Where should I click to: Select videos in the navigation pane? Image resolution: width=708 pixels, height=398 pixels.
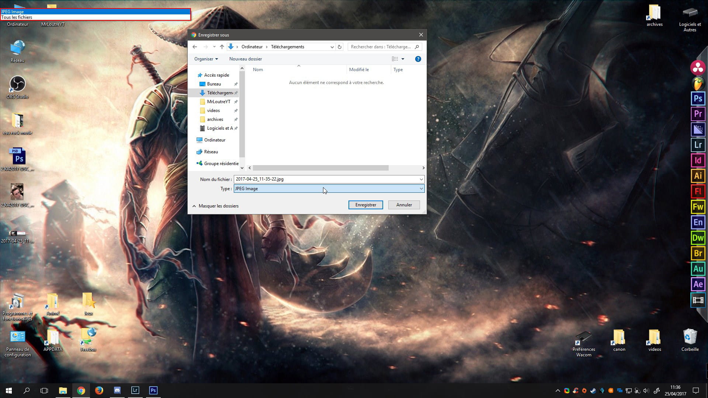pos(213,111)
